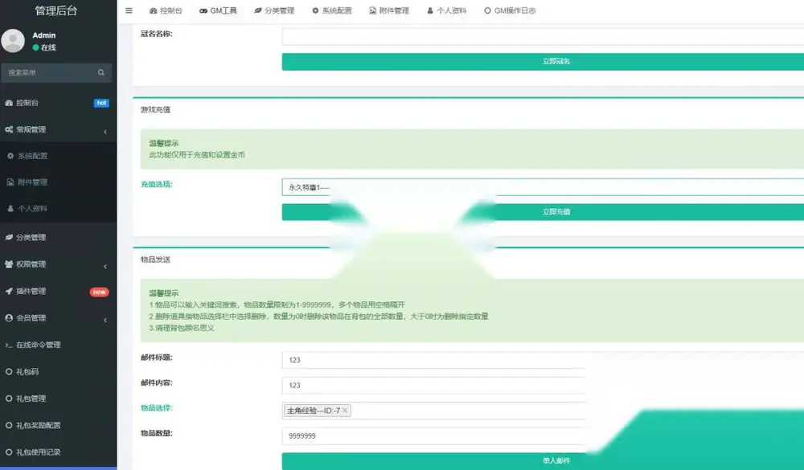Click the 附件管理 file icon in sidebar

click(x=10, y=182)
